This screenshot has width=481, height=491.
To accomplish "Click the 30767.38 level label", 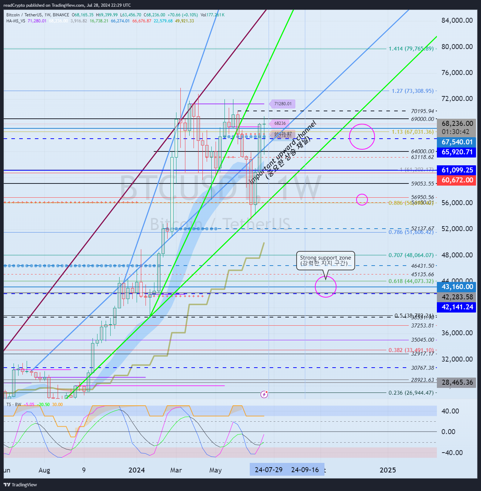I will click(x=422, y=368).
